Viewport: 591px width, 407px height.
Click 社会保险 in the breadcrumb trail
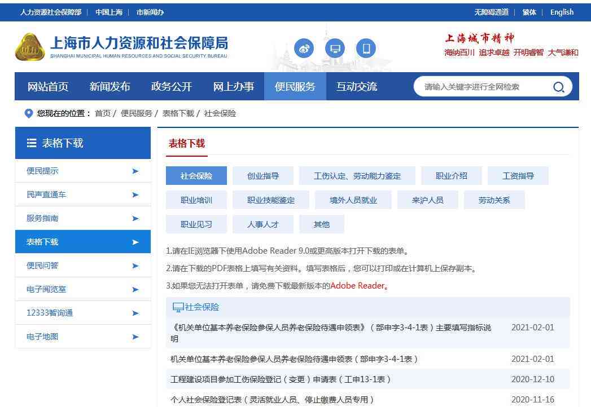[220, 113]
